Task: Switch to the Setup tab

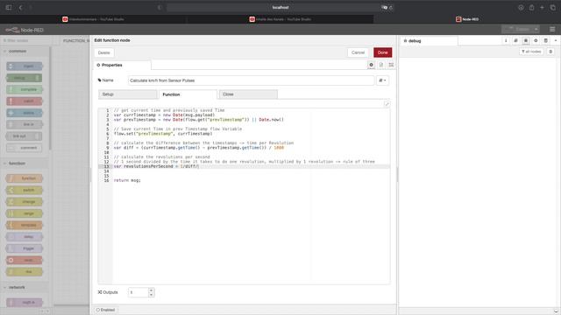Action: point(128,94)
